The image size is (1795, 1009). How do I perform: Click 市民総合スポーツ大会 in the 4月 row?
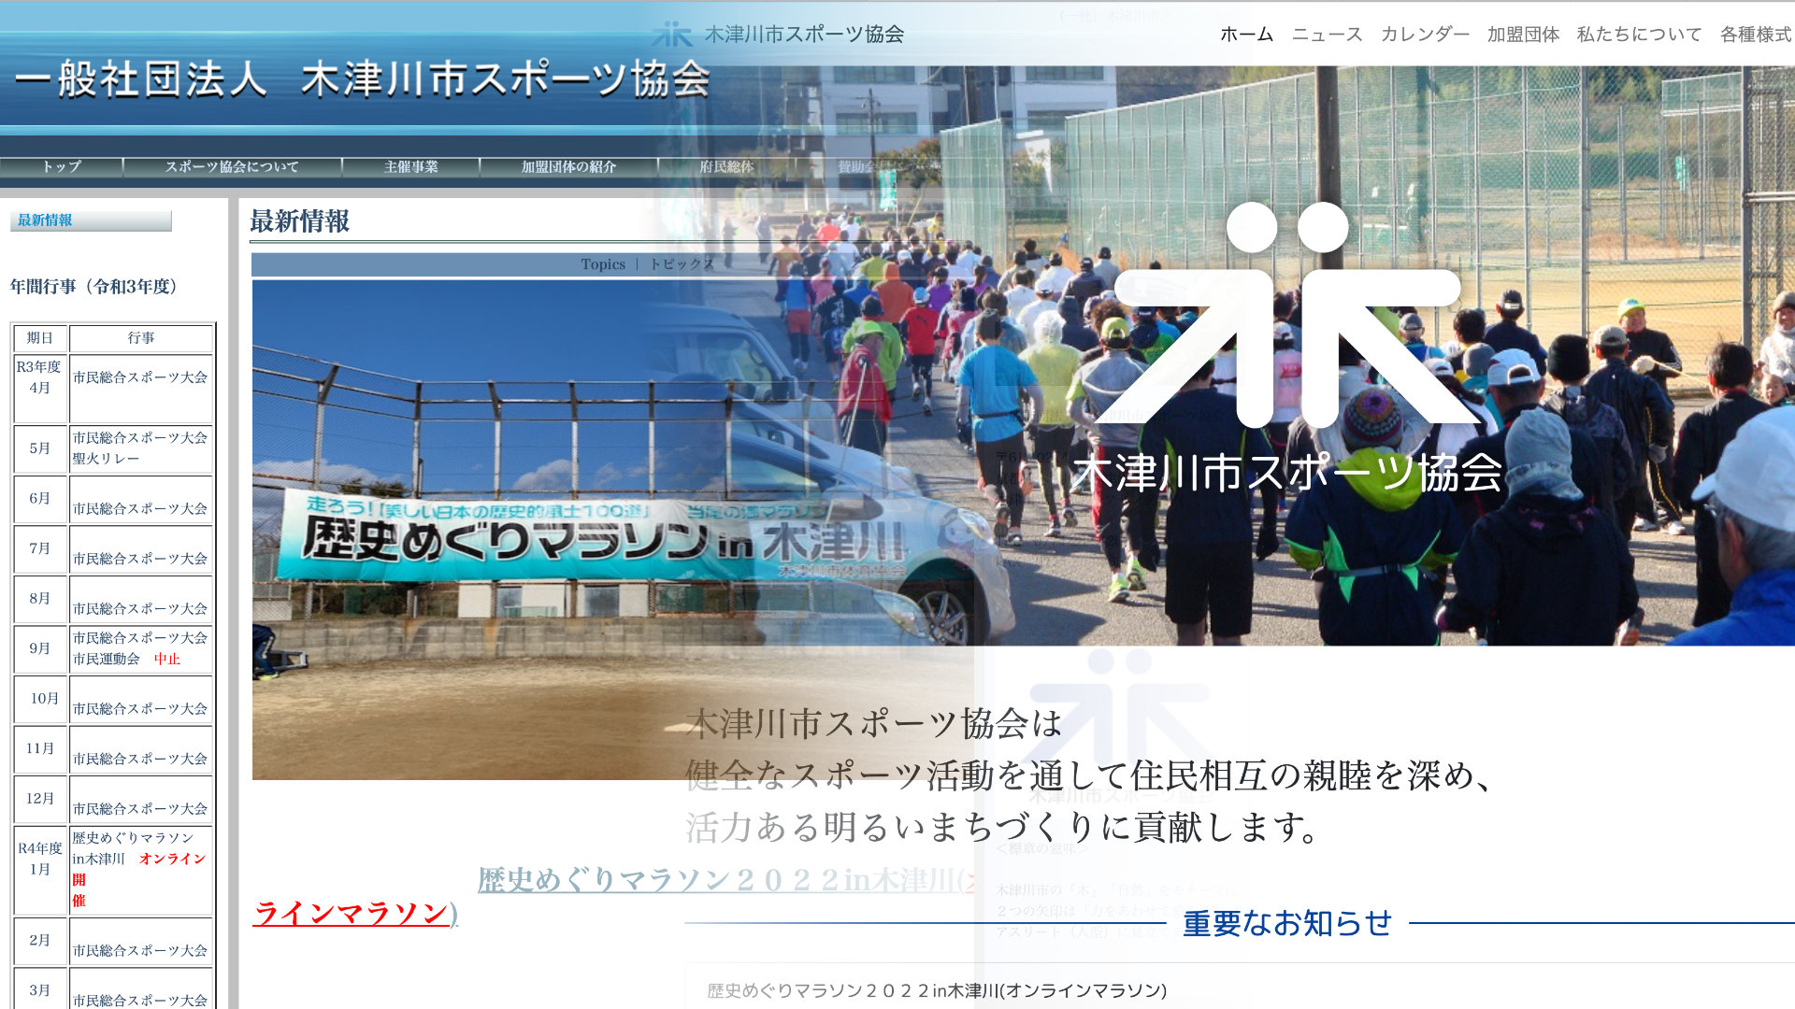coord(140,377)
